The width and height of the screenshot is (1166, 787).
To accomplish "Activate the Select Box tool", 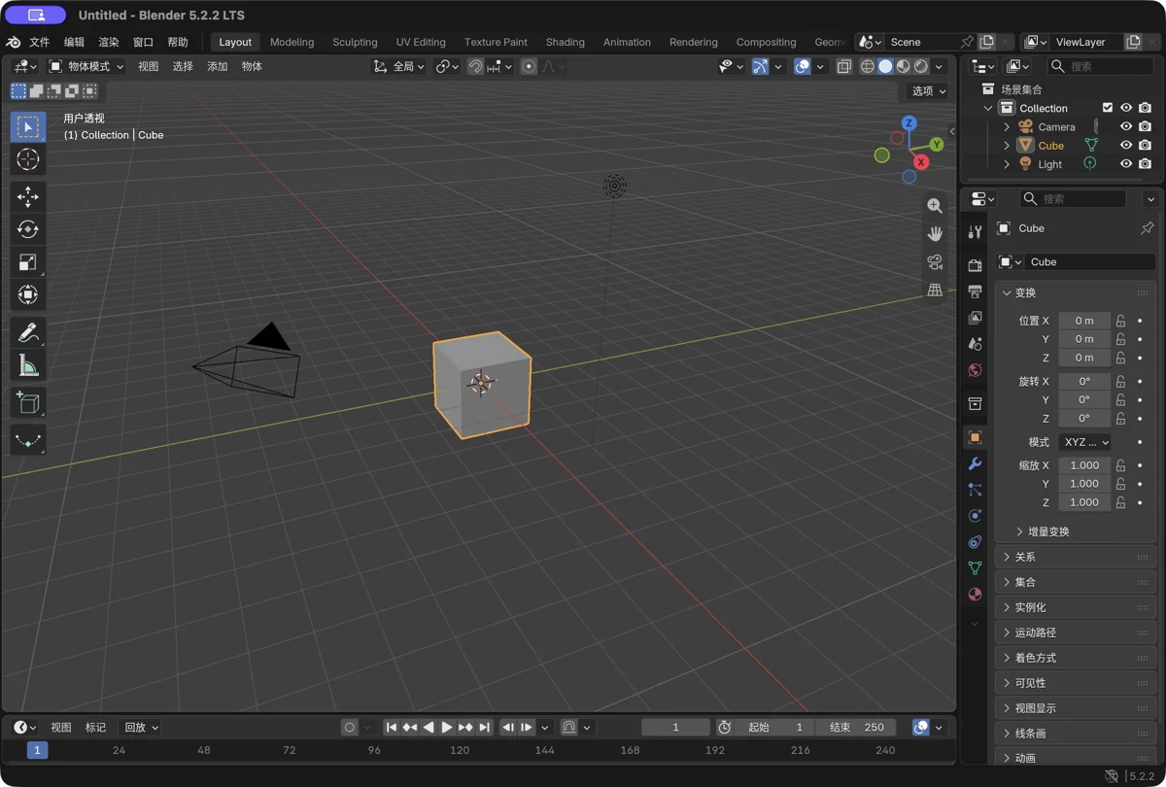I will (28, 127).
